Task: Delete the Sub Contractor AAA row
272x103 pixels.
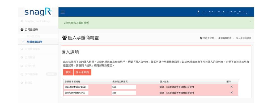Action: (x=231, y=92)
